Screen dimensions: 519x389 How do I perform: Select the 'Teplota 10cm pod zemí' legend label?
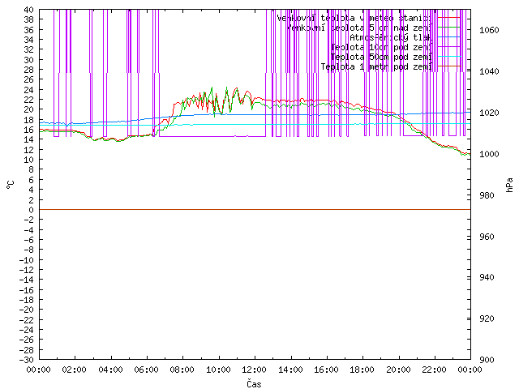(x=381, y=47)
